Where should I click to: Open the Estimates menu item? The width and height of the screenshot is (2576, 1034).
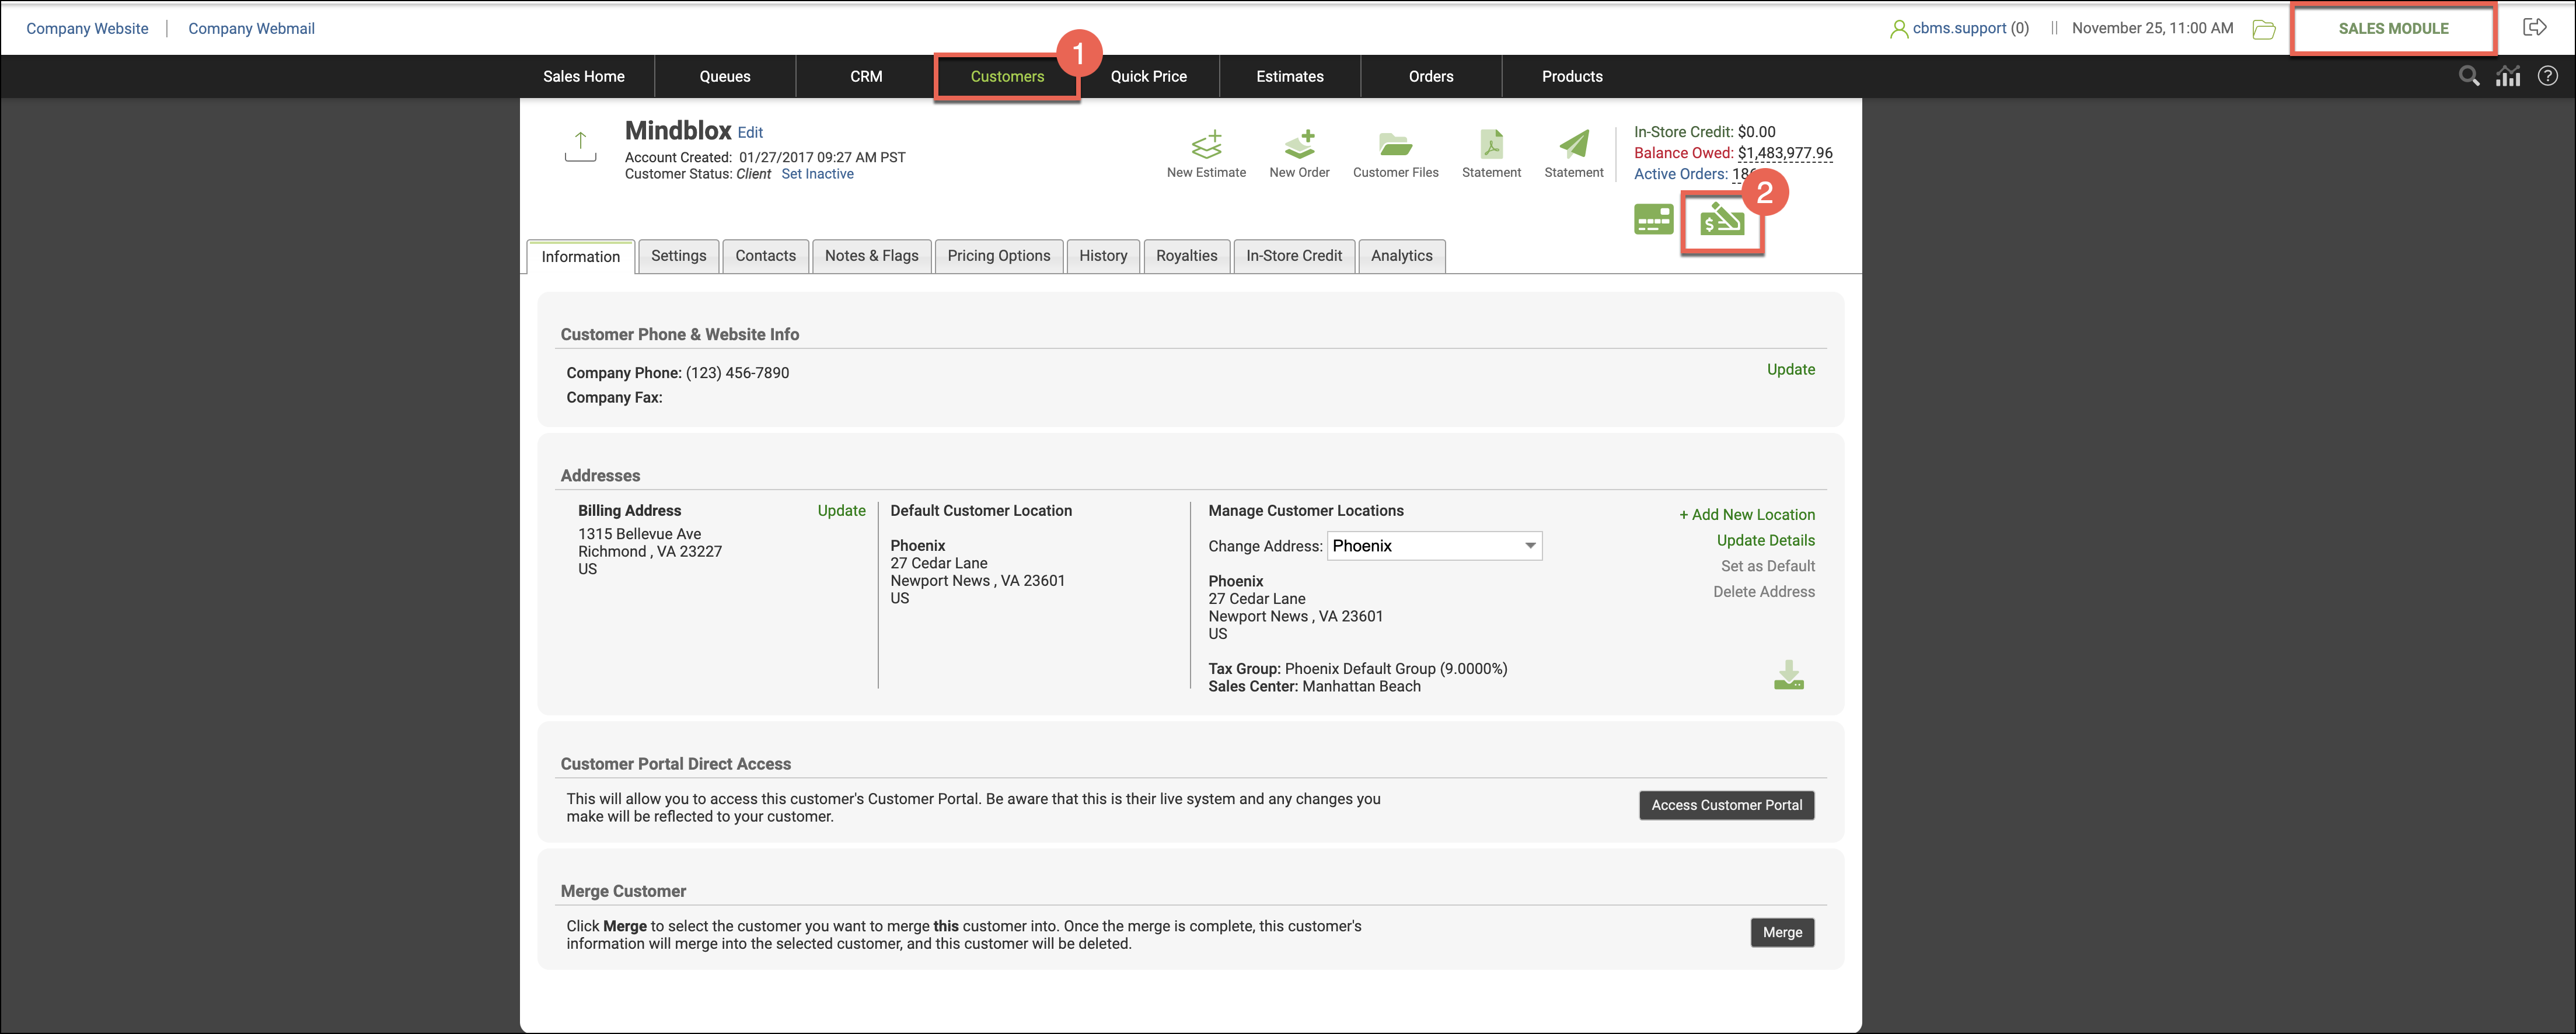[1289, 77]
